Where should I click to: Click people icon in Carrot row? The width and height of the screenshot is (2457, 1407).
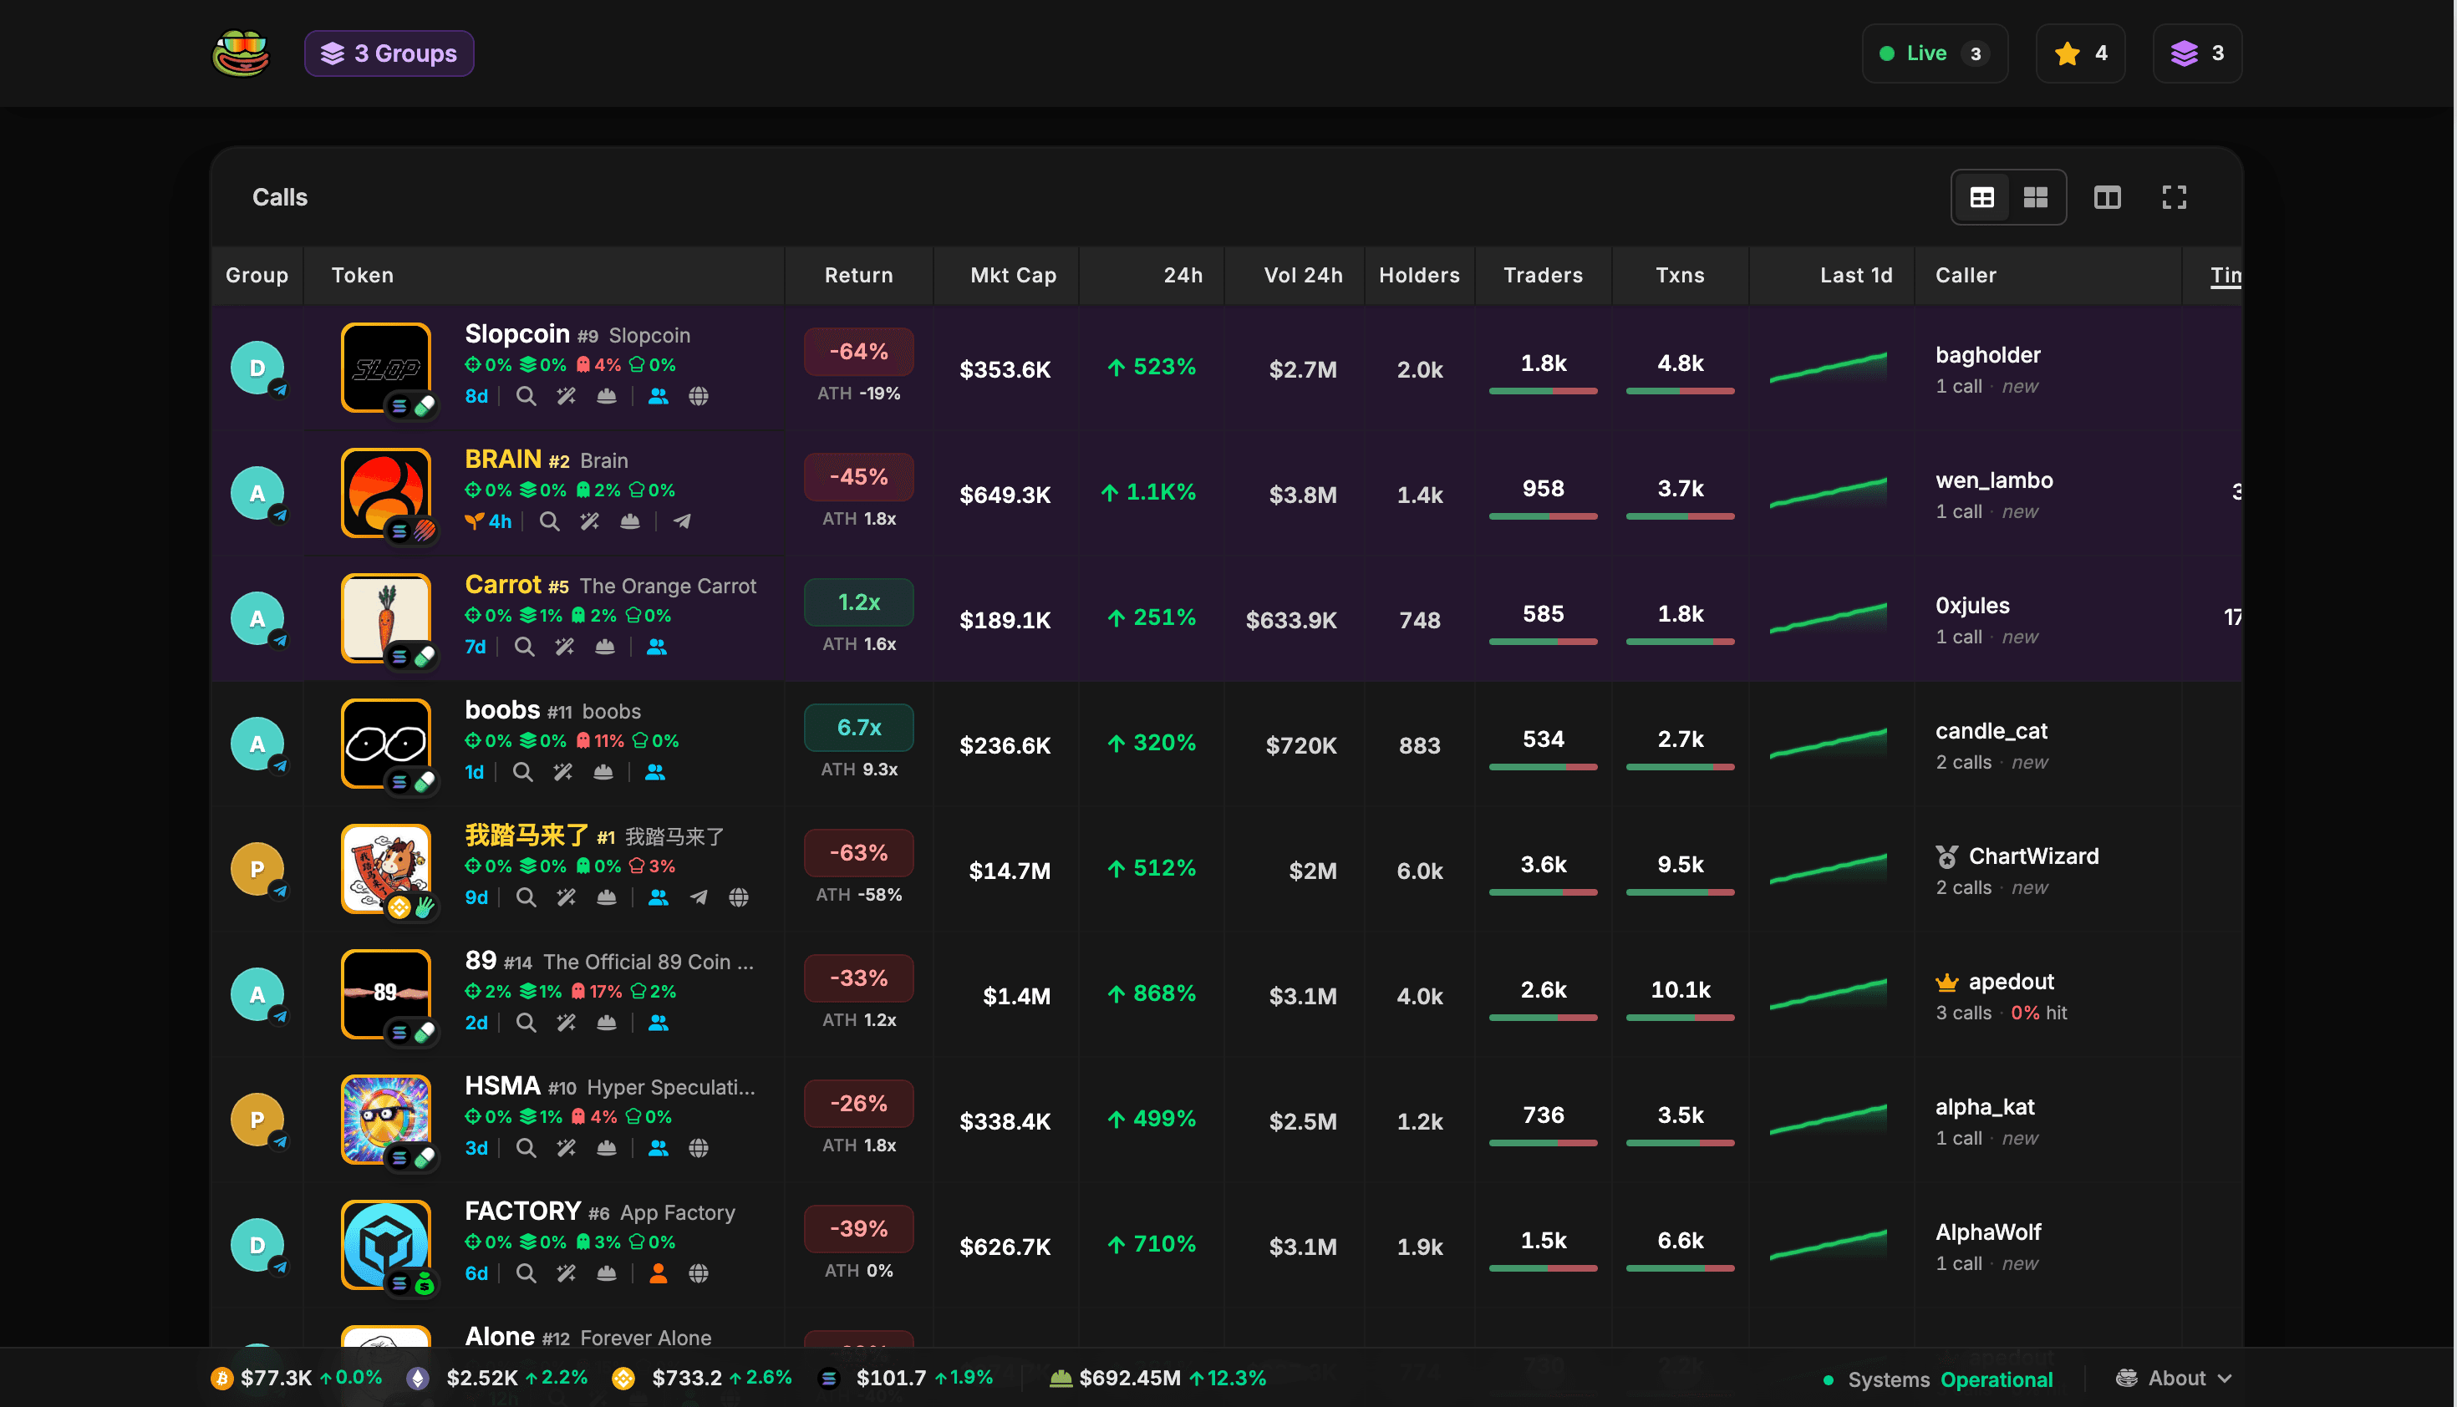pyautogui.click(x=656, y=647)
